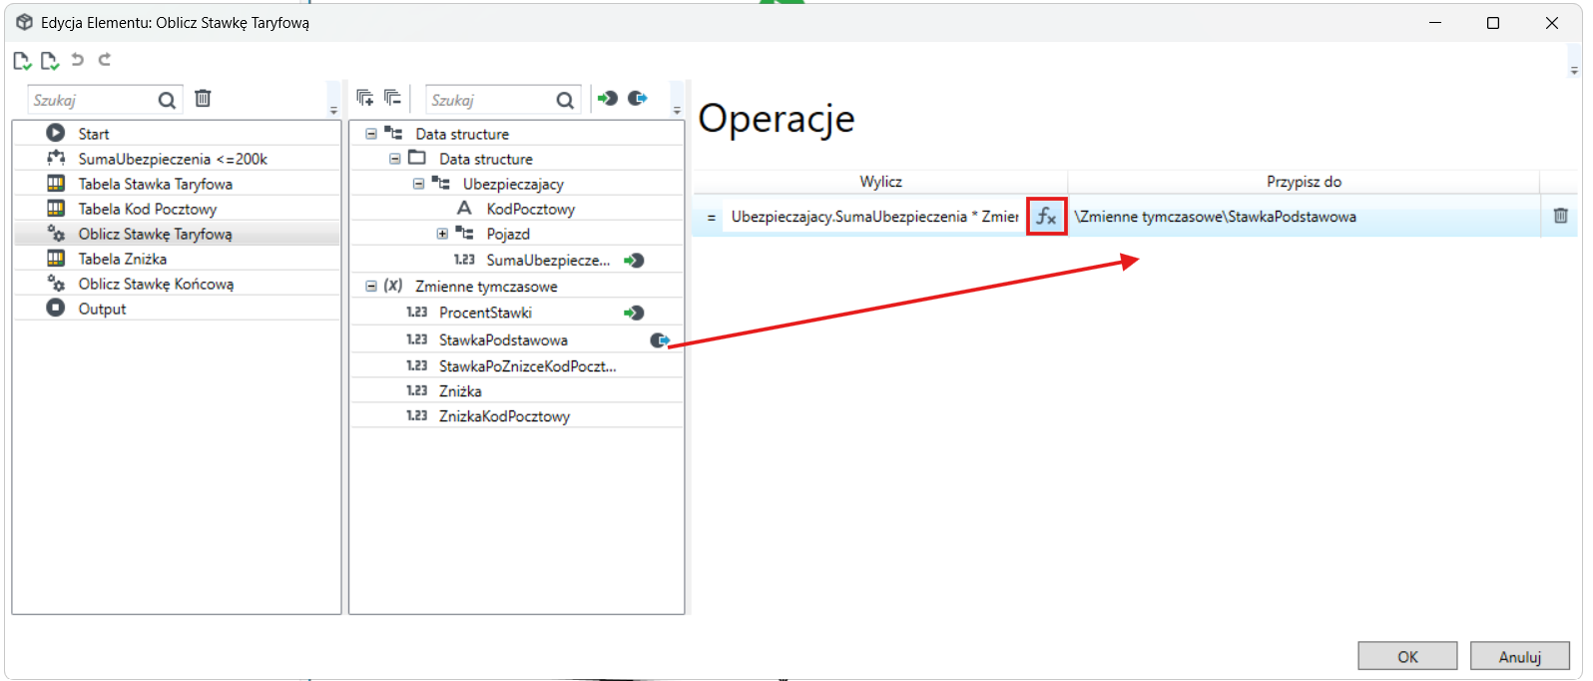Viewport: 1593px width, 681px height.
Task: Select the 'SumaUbezpieczenia <=200k' step
Action: [177, 159]
